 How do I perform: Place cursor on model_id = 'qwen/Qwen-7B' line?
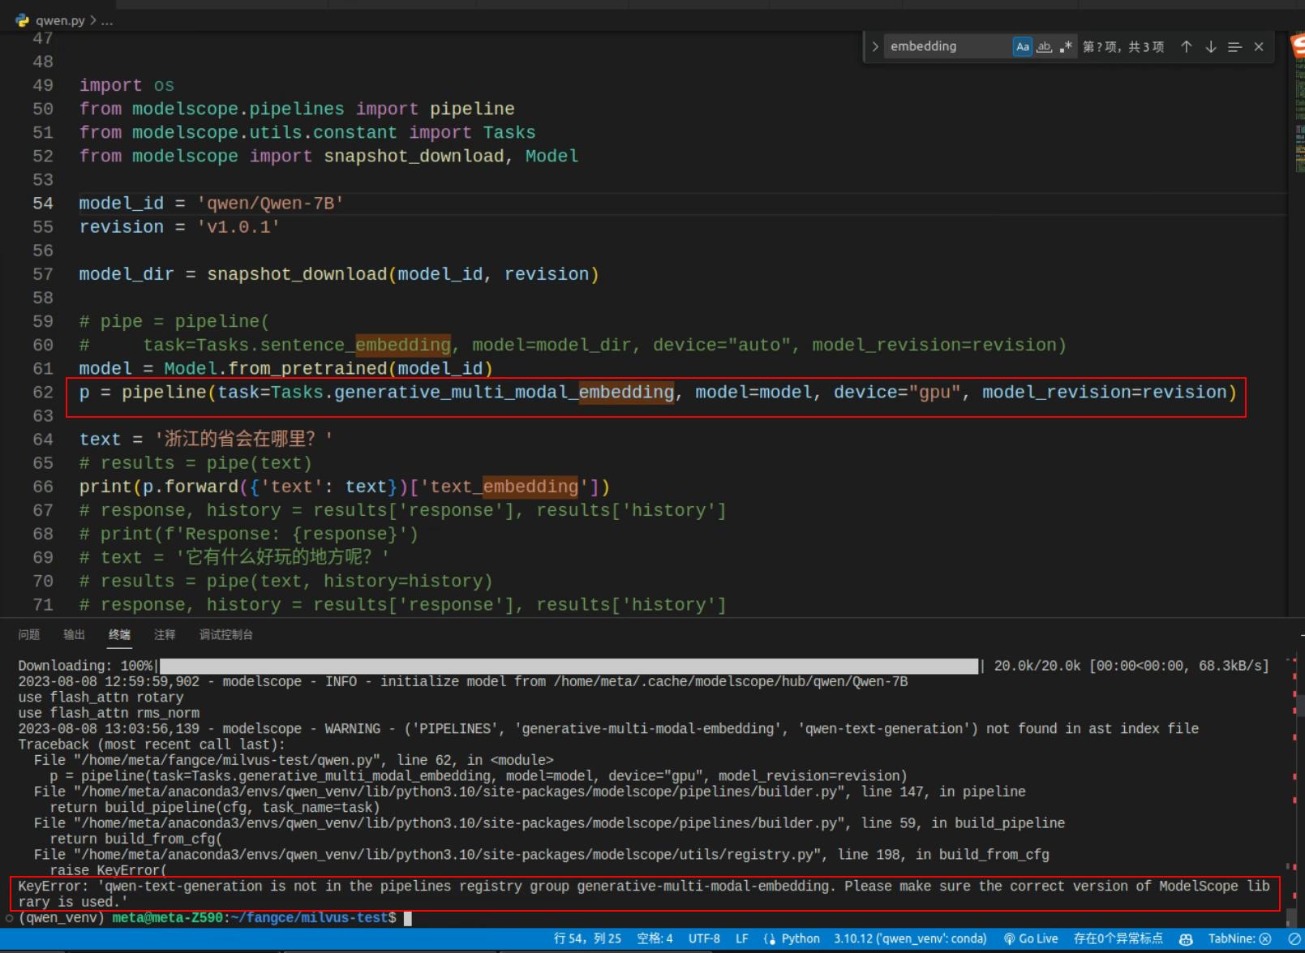coord(211,204)
